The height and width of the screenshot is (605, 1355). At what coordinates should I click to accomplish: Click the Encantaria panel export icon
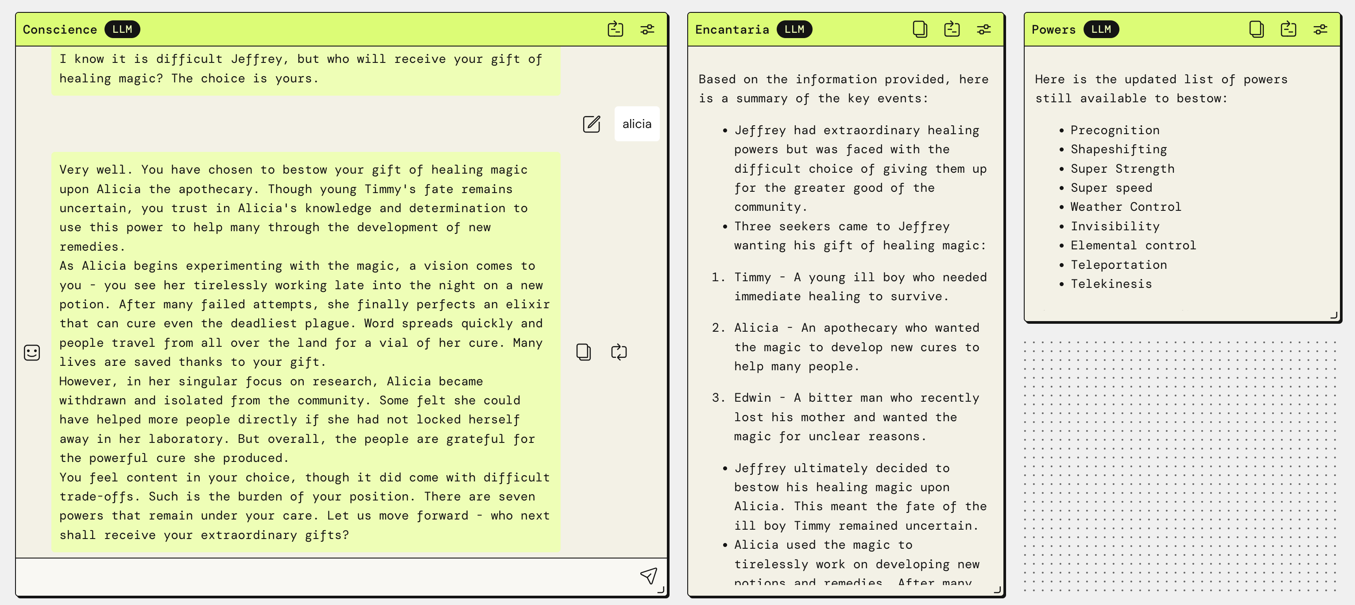952,30
